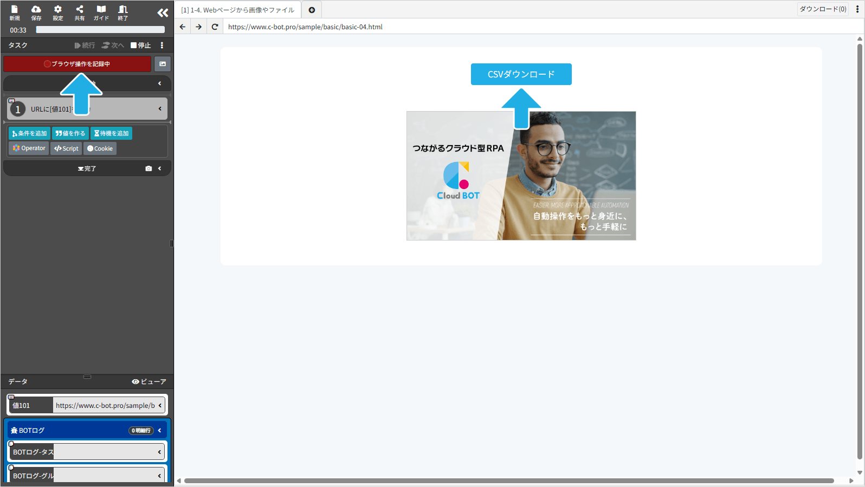Open the kebab menu next to 停止
The image size is (865, 487).
pos(162,46)
